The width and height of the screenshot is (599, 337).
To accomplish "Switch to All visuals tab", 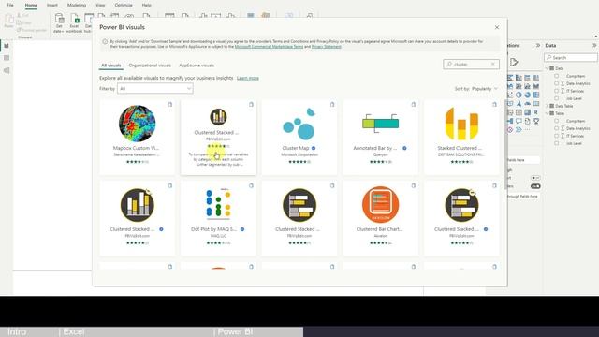I will [x=111, y=66].
